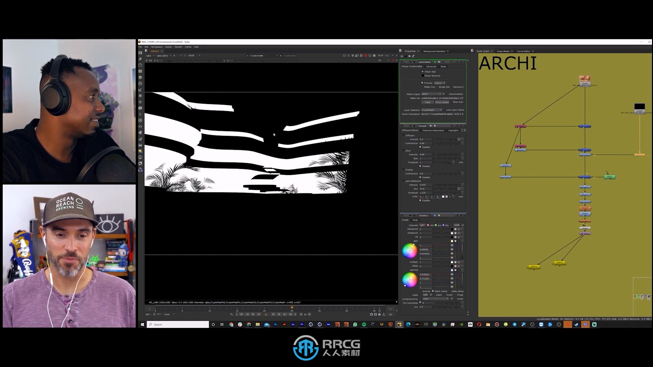Click the Force Update button

[442, 102]
